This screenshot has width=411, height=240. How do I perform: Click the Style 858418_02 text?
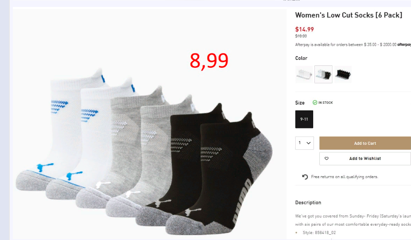point(319,232)
